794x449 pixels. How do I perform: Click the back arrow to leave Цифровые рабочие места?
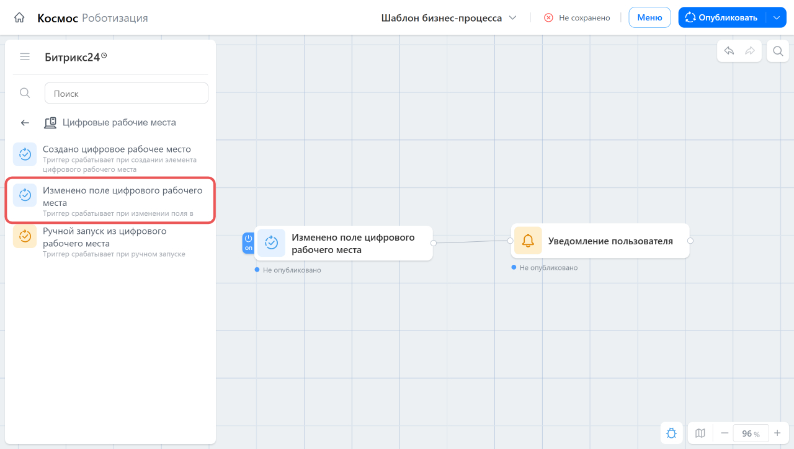[x=25, y=123]
